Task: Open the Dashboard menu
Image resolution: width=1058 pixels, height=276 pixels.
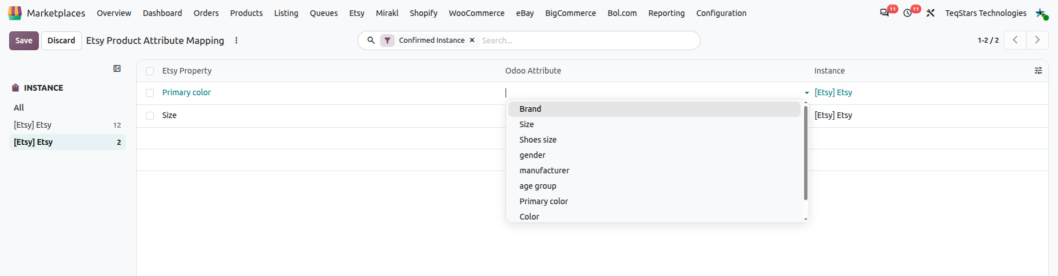Action: (162, 13)
